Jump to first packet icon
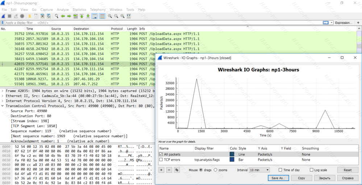The image size is (362, 185). pos(82,16)
